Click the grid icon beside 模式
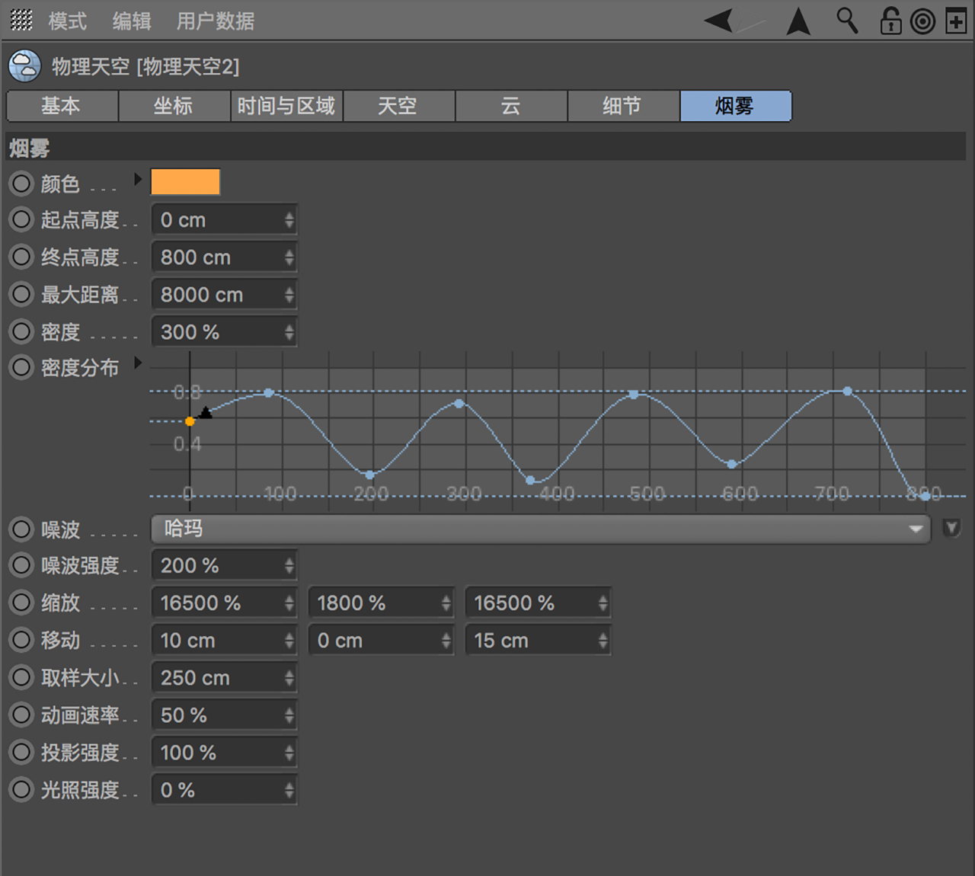Screen dimensions: 975x876 pos(21,21)
